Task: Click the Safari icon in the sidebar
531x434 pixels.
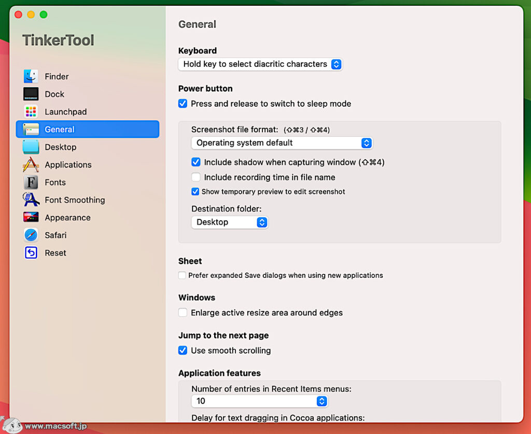Action: (x=32, y=235)
